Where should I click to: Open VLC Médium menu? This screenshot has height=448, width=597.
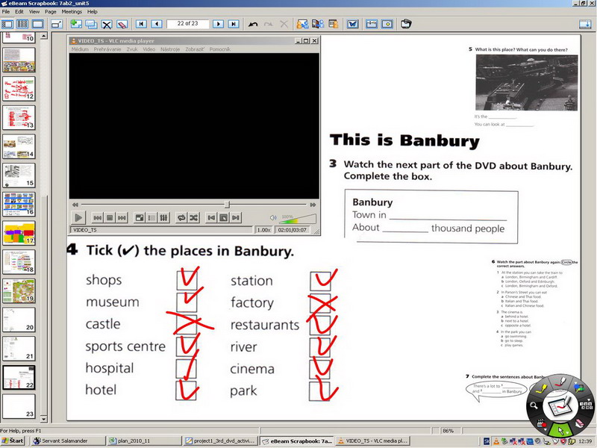pyautogui.click(x=80, y=49)
